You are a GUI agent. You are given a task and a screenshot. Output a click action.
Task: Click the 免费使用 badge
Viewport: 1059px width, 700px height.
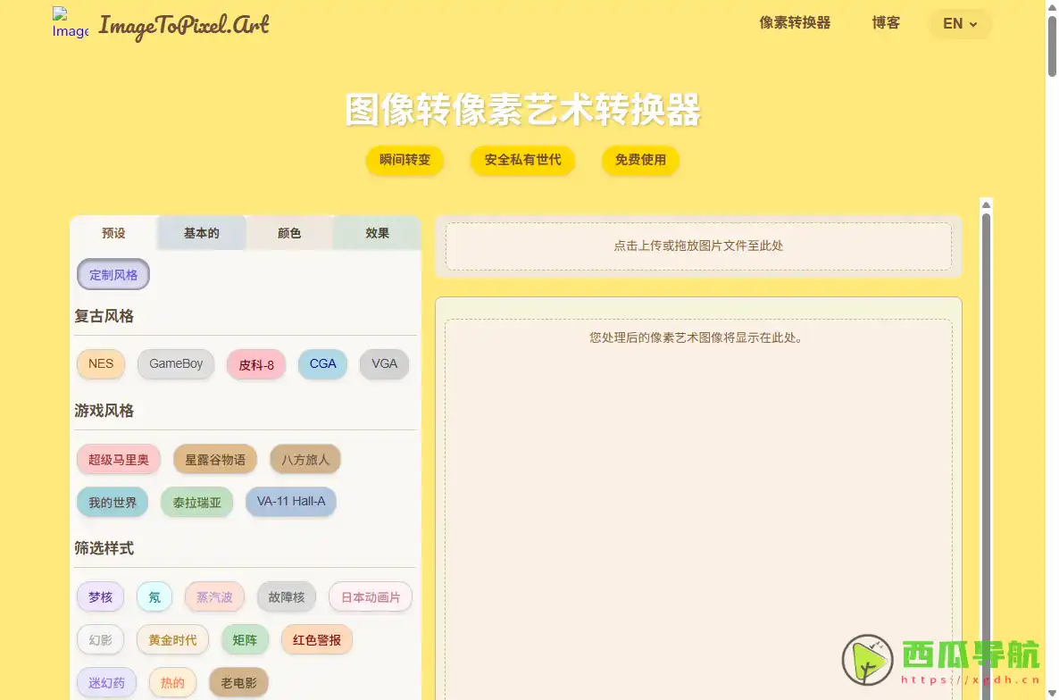640,160
